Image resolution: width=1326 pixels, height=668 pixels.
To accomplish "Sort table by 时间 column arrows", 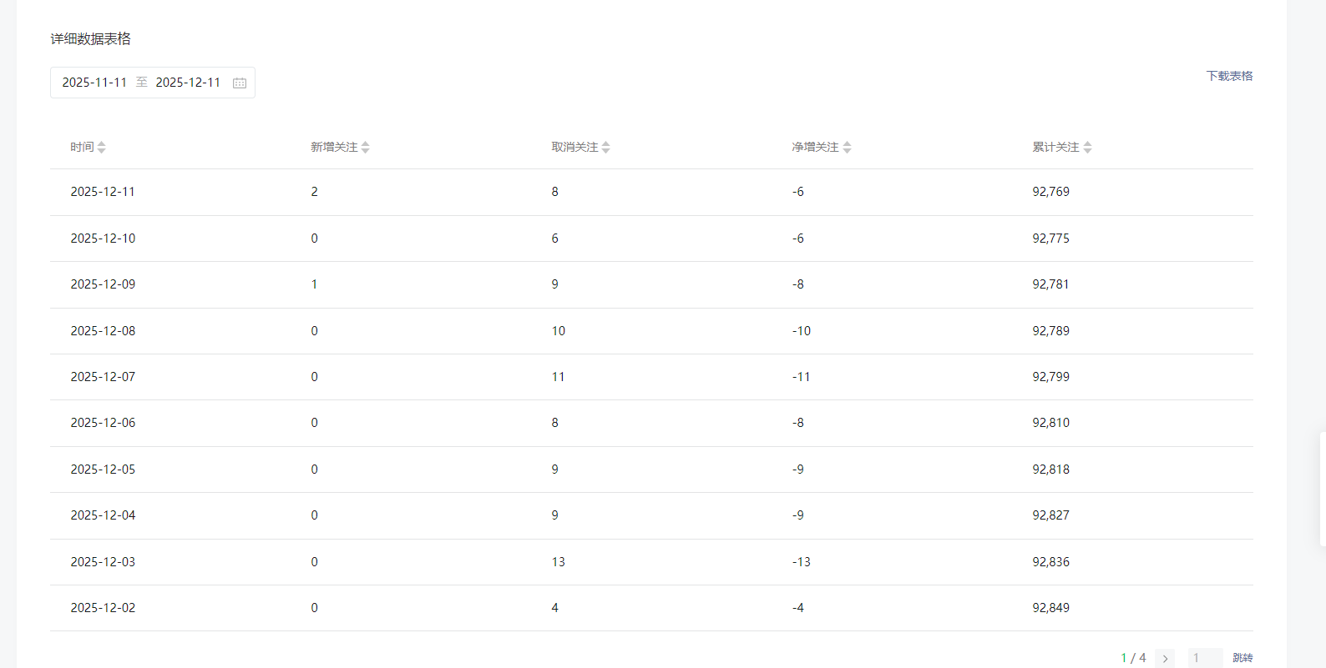I will [x=102, y=148].
